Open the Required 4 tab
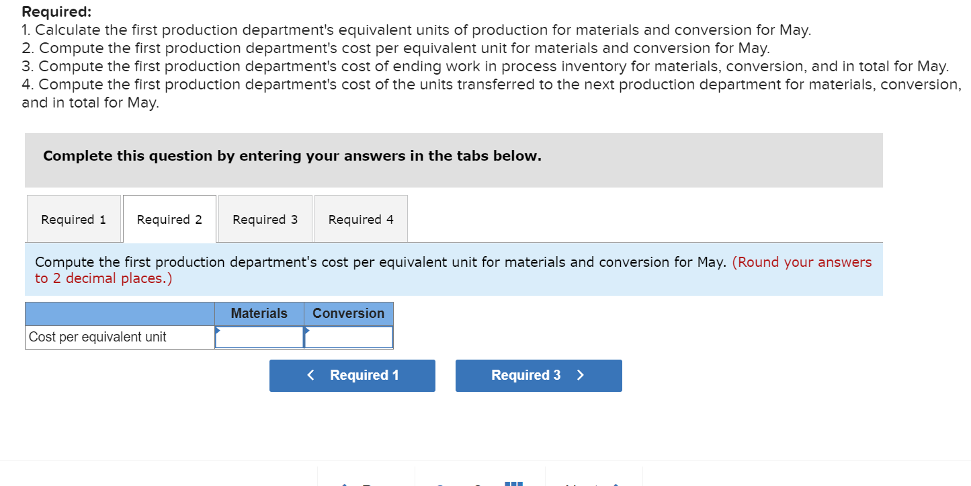971x486 pixels. [361, 218]
